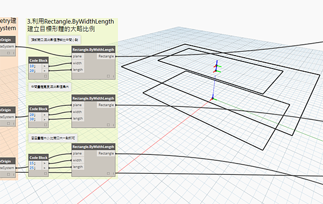The image size is (323, 204).
Task: Select the length input of top Rectangle node
Action: point(78,70)
